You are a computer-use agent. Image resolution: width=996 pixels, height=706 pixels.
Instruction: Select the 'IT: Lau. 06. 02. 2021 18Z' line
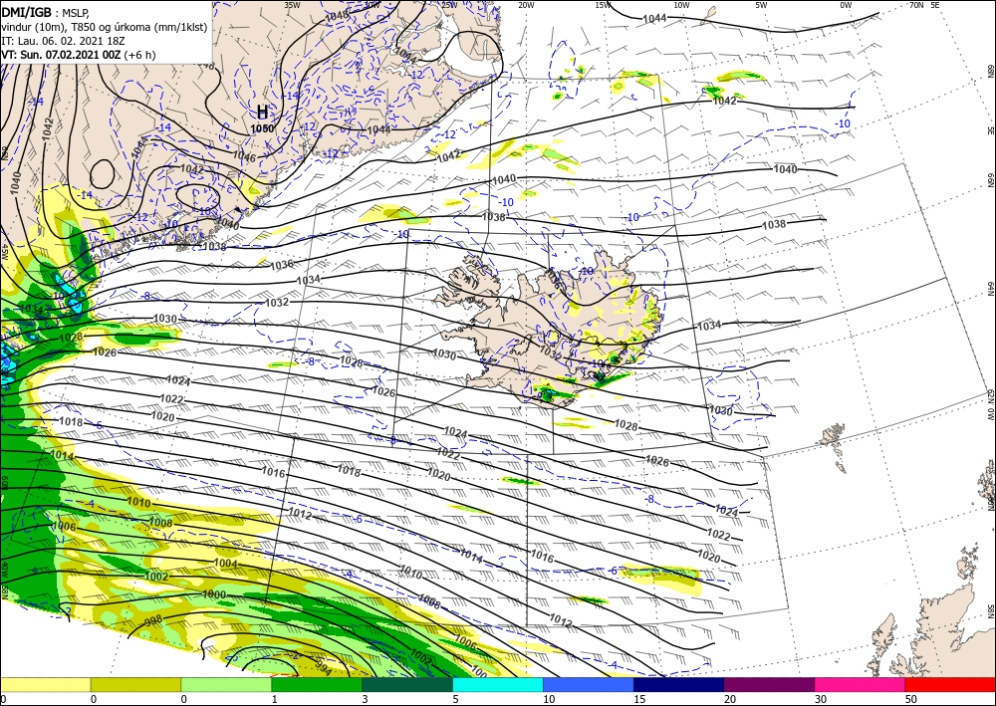click(63, 41)
